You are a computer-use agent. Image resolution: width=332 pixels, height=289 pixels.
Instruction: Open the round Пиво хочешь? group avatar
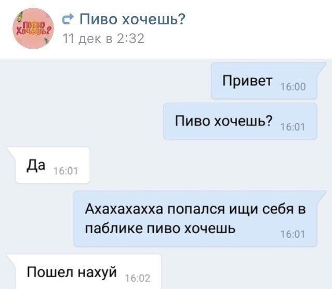[33, 28]
